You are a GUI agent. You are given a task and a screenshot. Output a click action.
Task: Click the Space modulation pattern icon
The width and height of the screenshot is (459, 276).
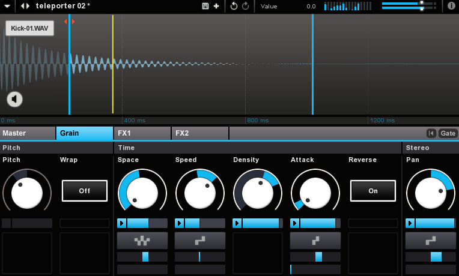click(x=142, y=241)
